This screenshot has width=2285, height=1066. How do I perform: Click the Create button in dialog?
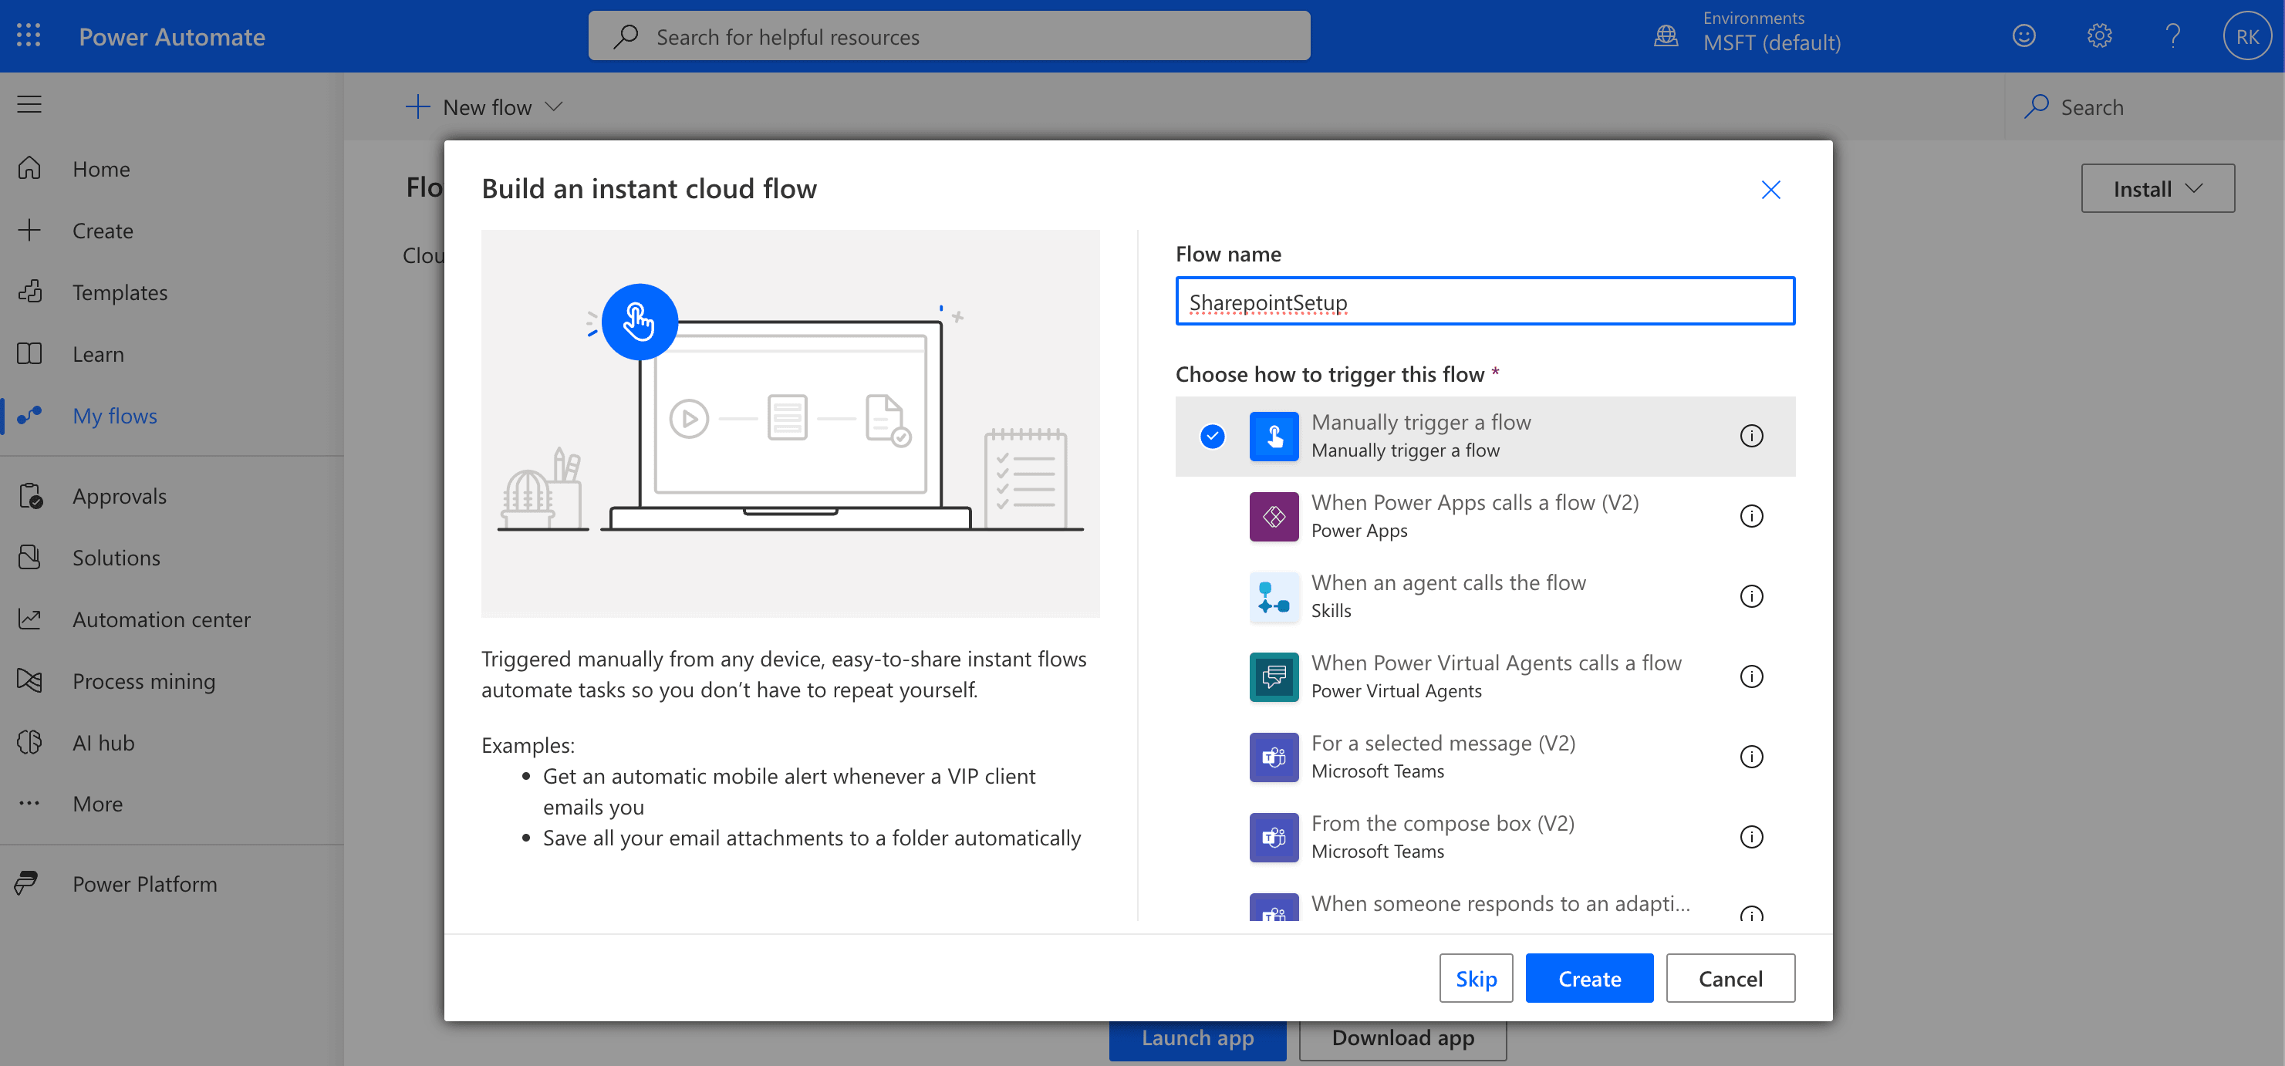click(1588, 978)
